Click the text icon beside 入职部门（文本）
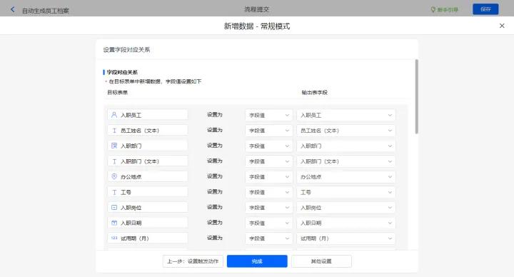This screenshot has height=277, width=514. (114, 161)
